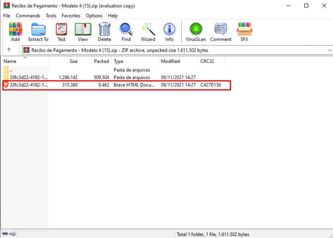Click the key password icon in status bar
The image size is (333, 238).
point(13,234)
